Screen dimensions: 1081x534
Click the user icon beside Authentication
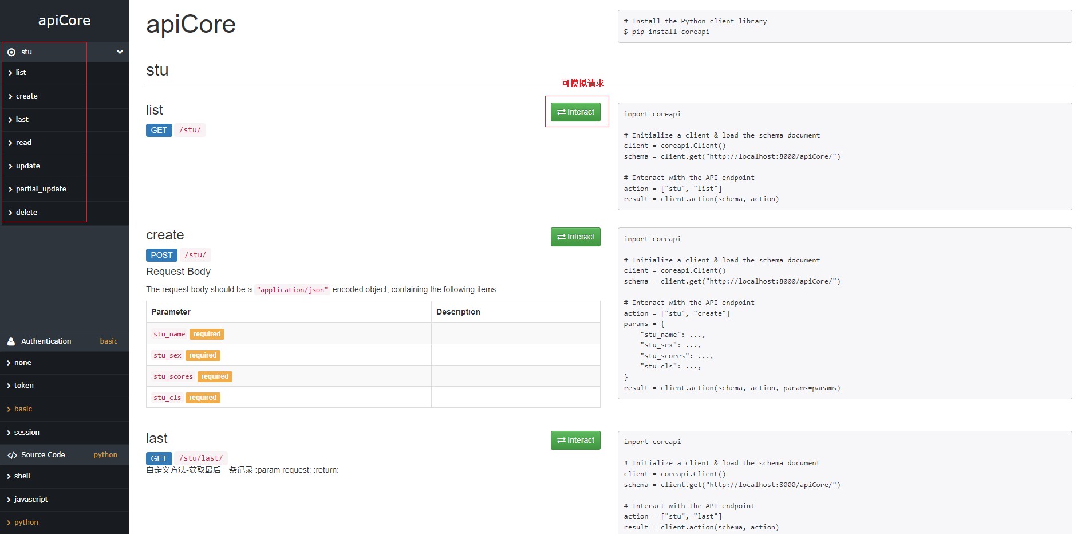[x=11, y=341]
